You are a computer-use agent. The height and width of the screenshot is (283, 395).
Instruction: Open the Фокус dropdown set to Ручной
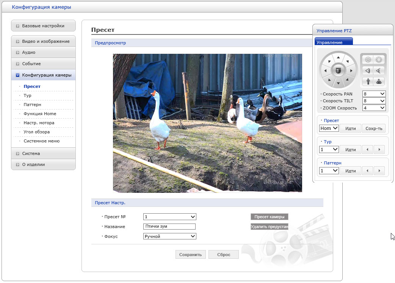169,236
